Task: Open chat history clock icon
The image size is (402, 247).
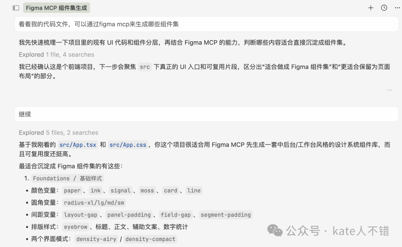Action: (384, 8)
